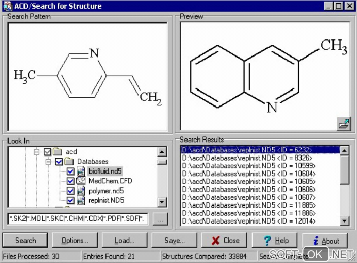Select the Databases folder label
This screenshot has width=357, height=263.
pos(93,161)
